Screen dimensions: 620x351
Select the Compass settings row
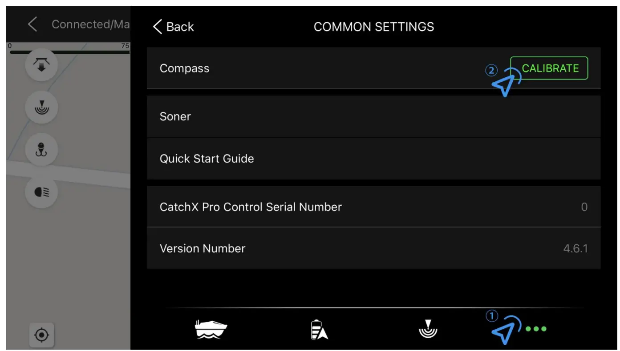tap(373, 68)
